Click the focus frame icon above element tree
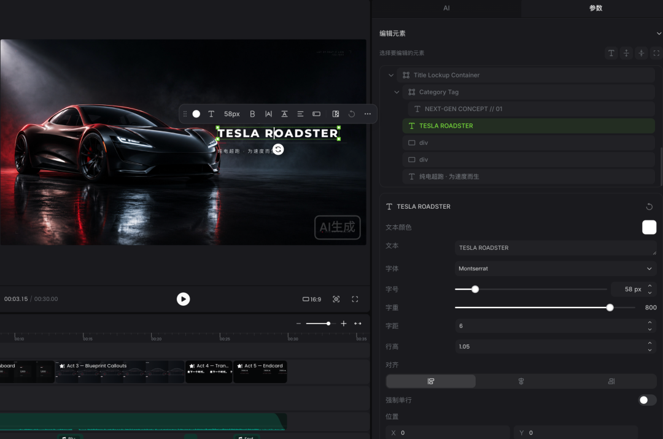663x439 pixels. (656, 53)
